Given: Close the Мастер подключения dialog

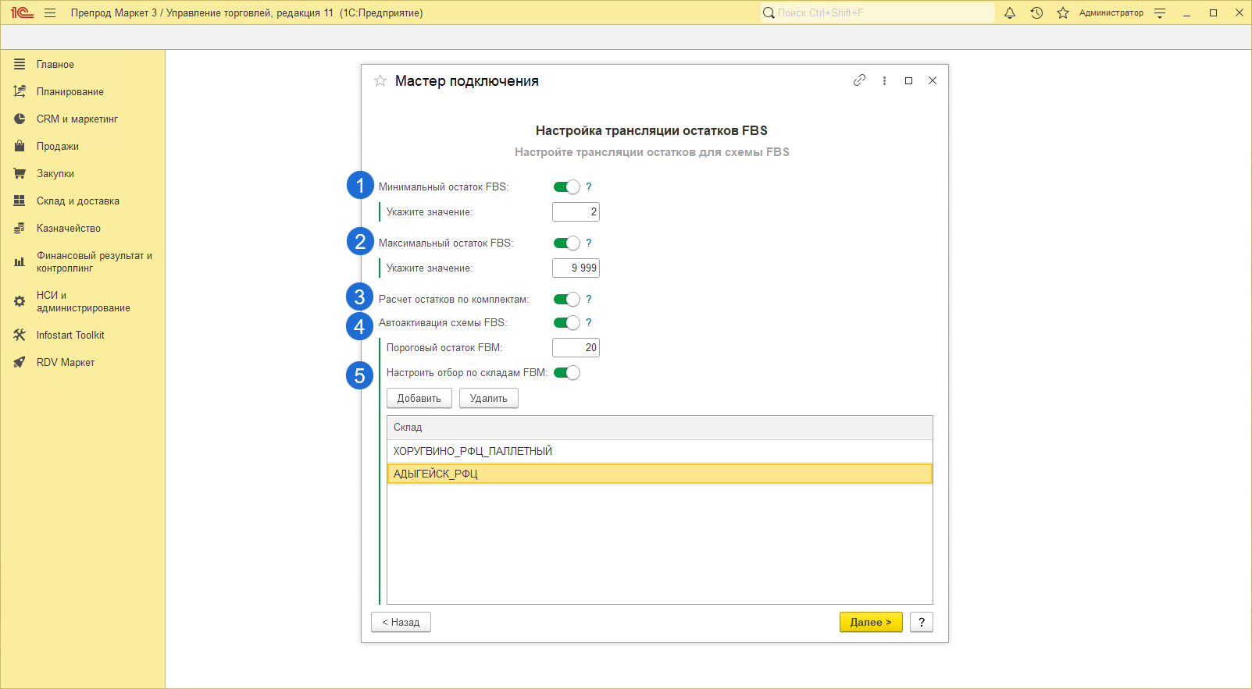Looking at the screenshot, I should pyautogui.click(x=933, y=80).
